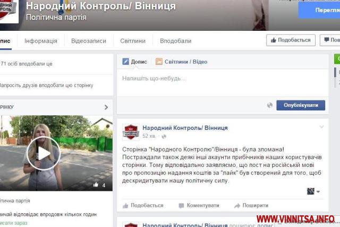
Task: Click the photo icon for Світлини / Відео
Action: [159, 62]
